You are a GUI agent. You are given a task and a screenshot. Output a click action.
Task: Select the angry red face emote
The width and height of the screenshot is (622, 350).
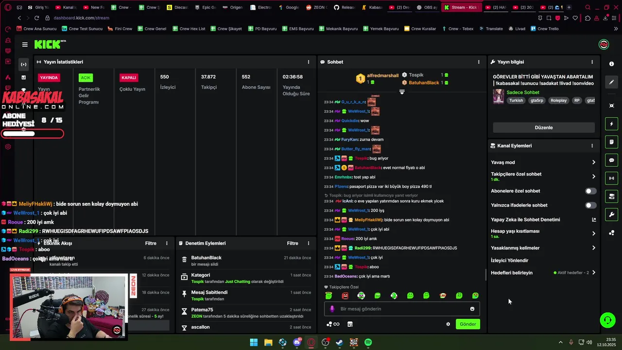pyautogui.click(x=345, y=296)
